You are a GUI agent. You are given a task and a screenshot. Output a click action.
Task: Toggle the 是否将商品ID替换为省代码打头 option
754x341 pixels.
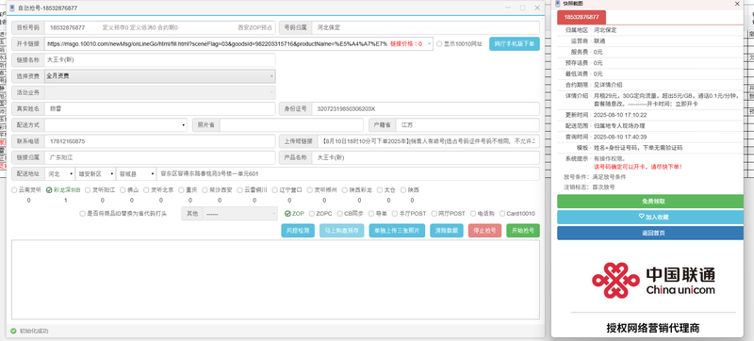pos(82,213)
